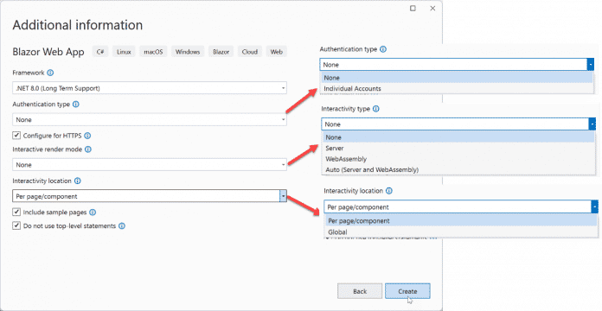
Task: Toggle the Do not use top-level statements checkbox
Action: [16, 225]
